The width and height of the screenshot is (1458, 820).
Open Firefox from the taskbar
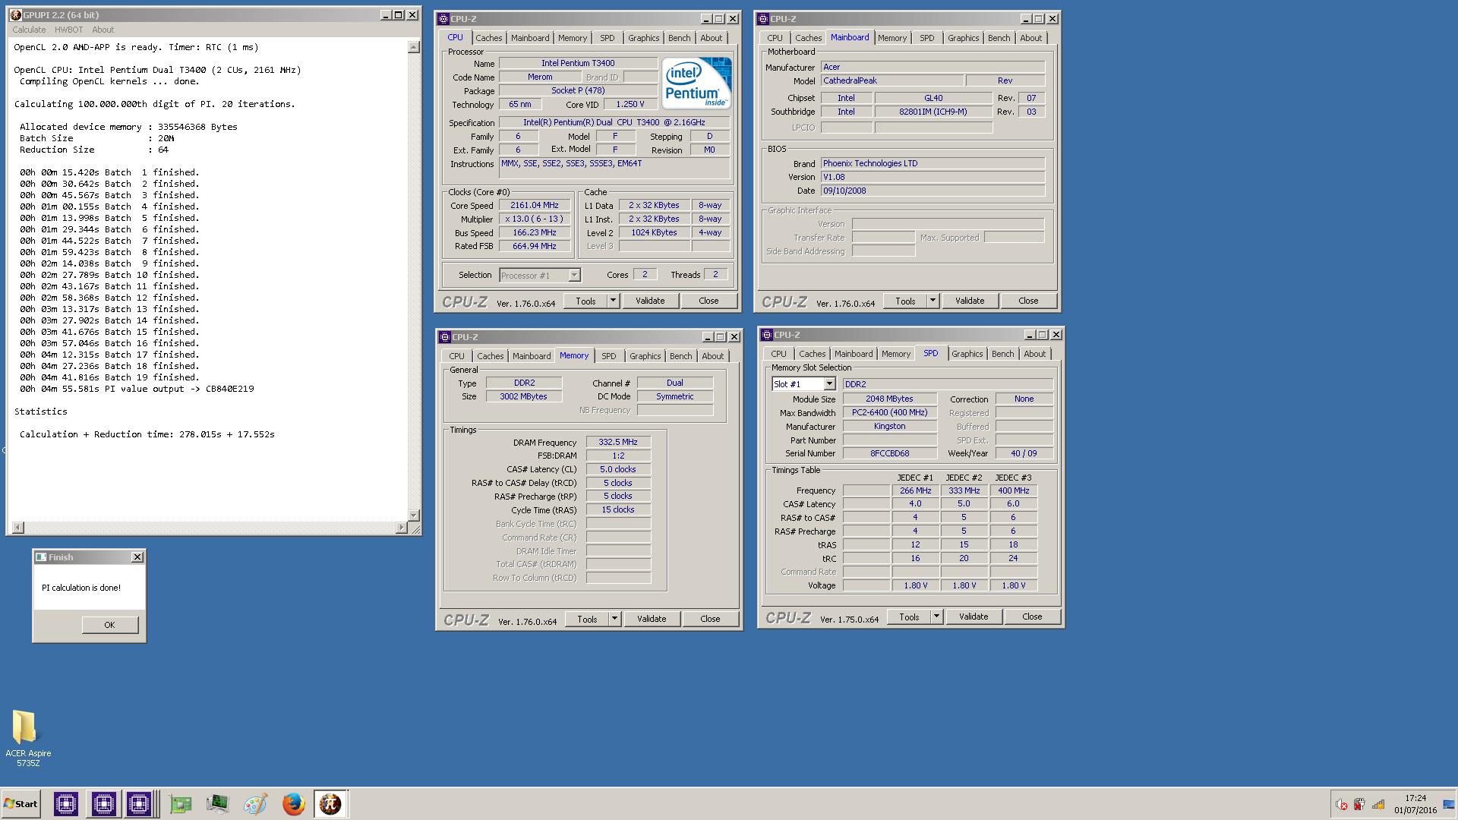[x=293, y=804]
